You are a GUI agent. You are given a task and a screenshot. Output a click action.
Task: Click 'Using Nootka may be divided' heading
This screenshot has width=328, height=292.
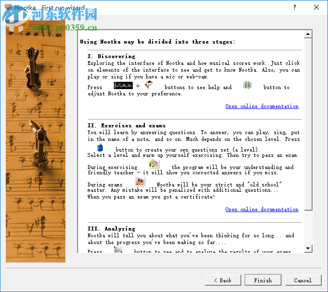(157, 42)
